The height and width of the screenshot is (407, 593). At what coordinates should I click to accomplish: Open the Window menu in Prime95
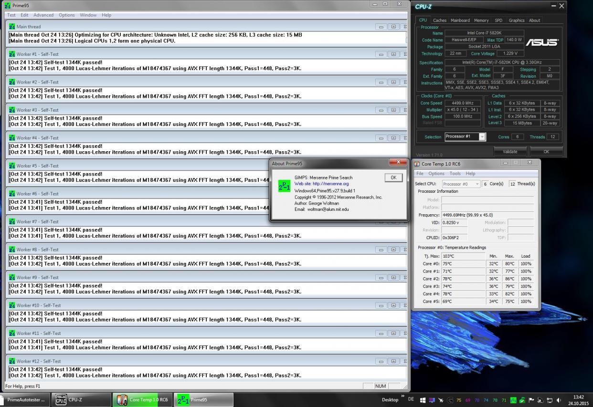88,15
